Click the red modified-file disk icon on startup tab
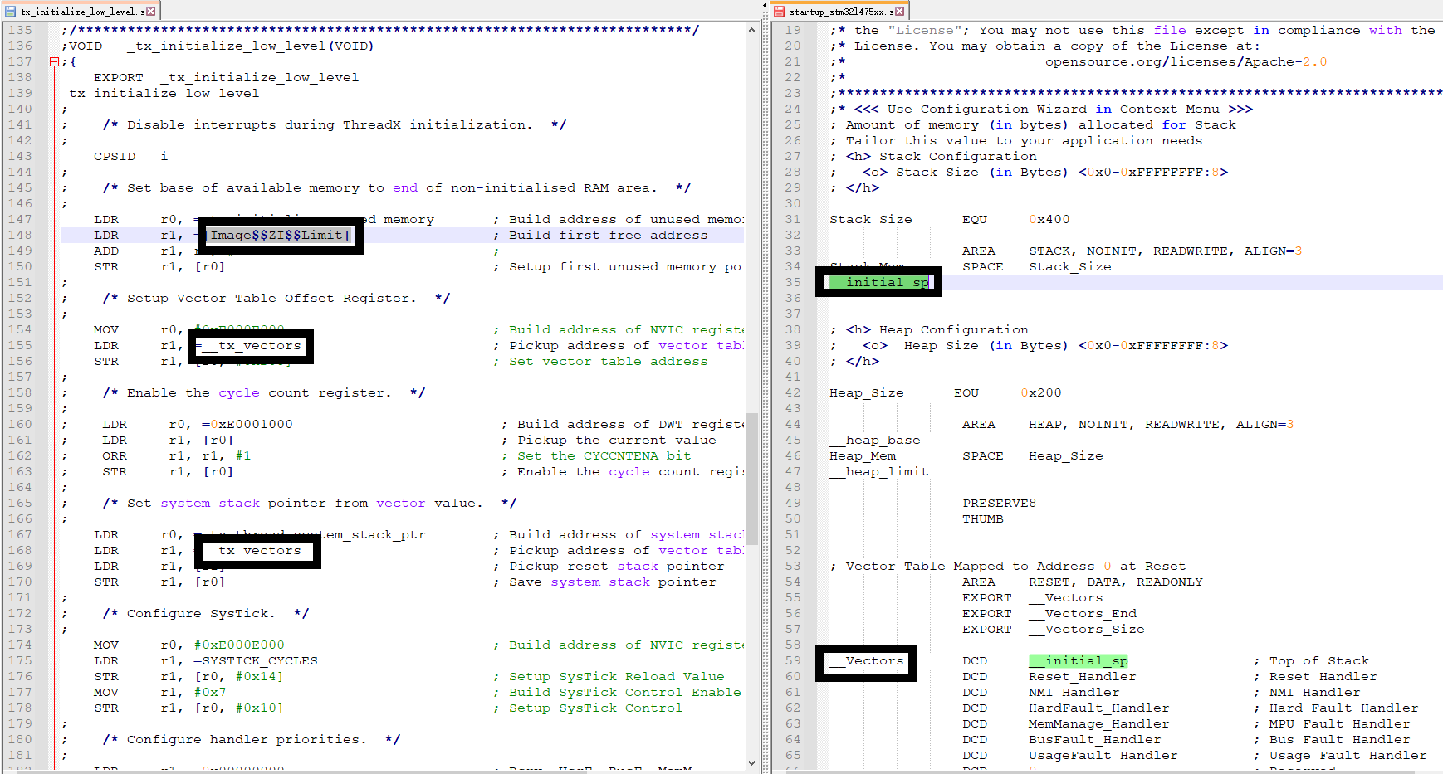1443x774 pixels. click(779, 11)
